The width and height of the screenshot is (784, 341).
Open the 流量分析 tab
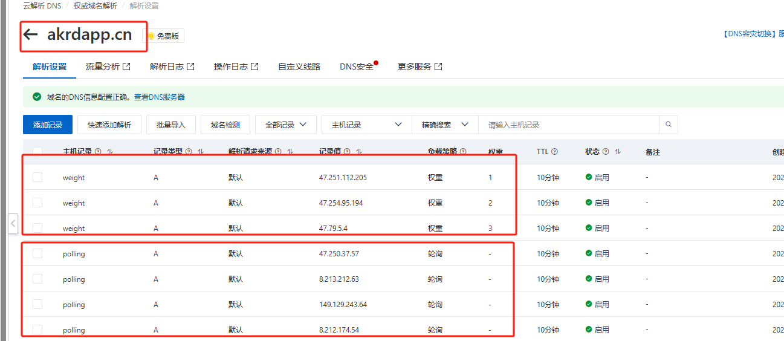[108, 67]
